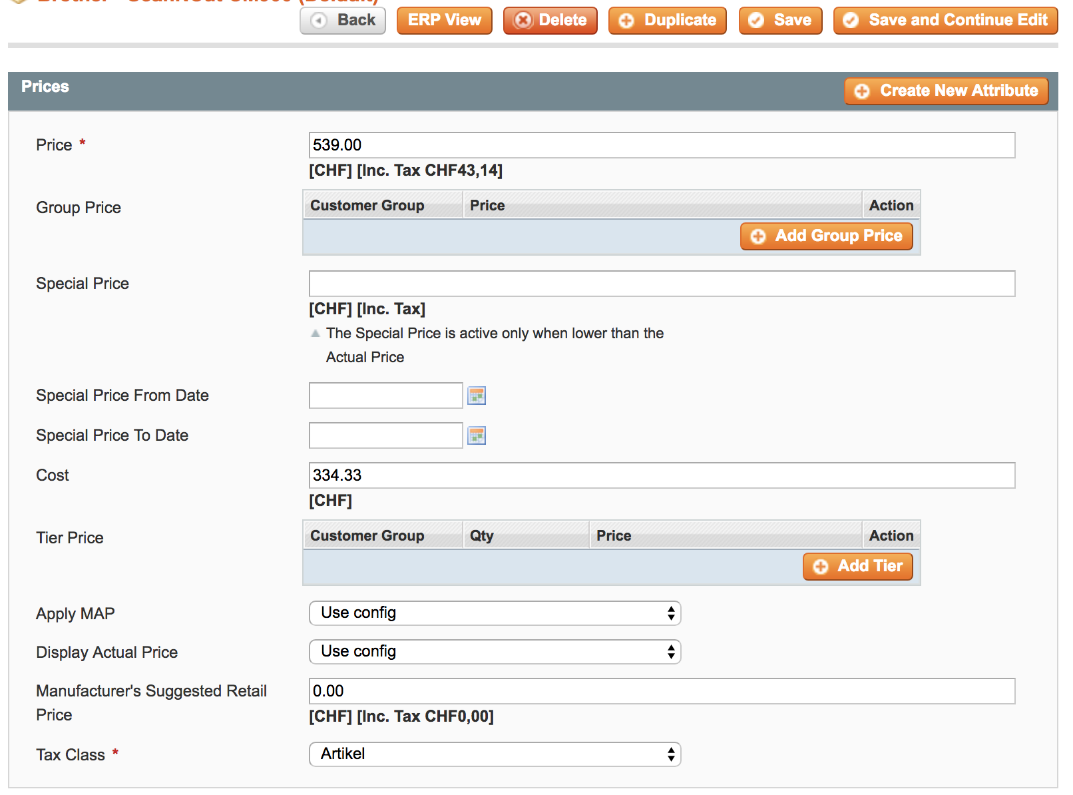
Task: Click the ERP View button
Action: 444,21
